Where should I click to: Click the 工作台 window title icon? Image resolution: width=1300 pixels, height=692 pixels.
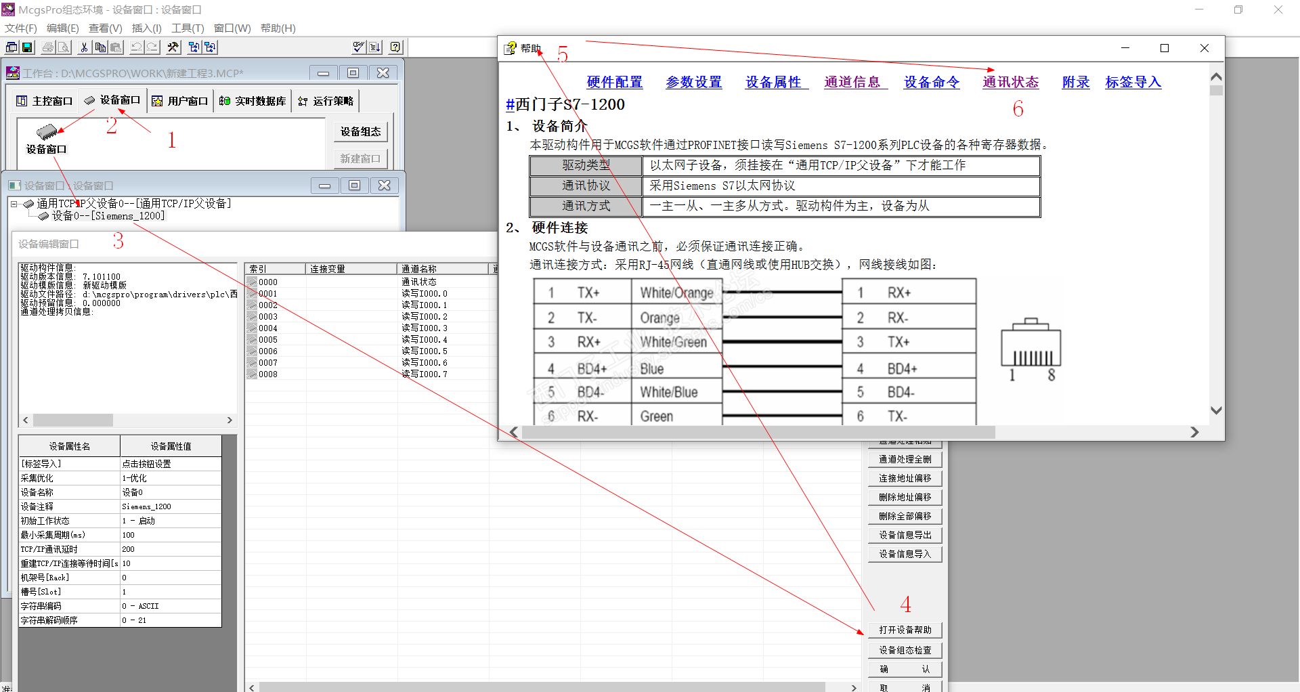[13, 72]
